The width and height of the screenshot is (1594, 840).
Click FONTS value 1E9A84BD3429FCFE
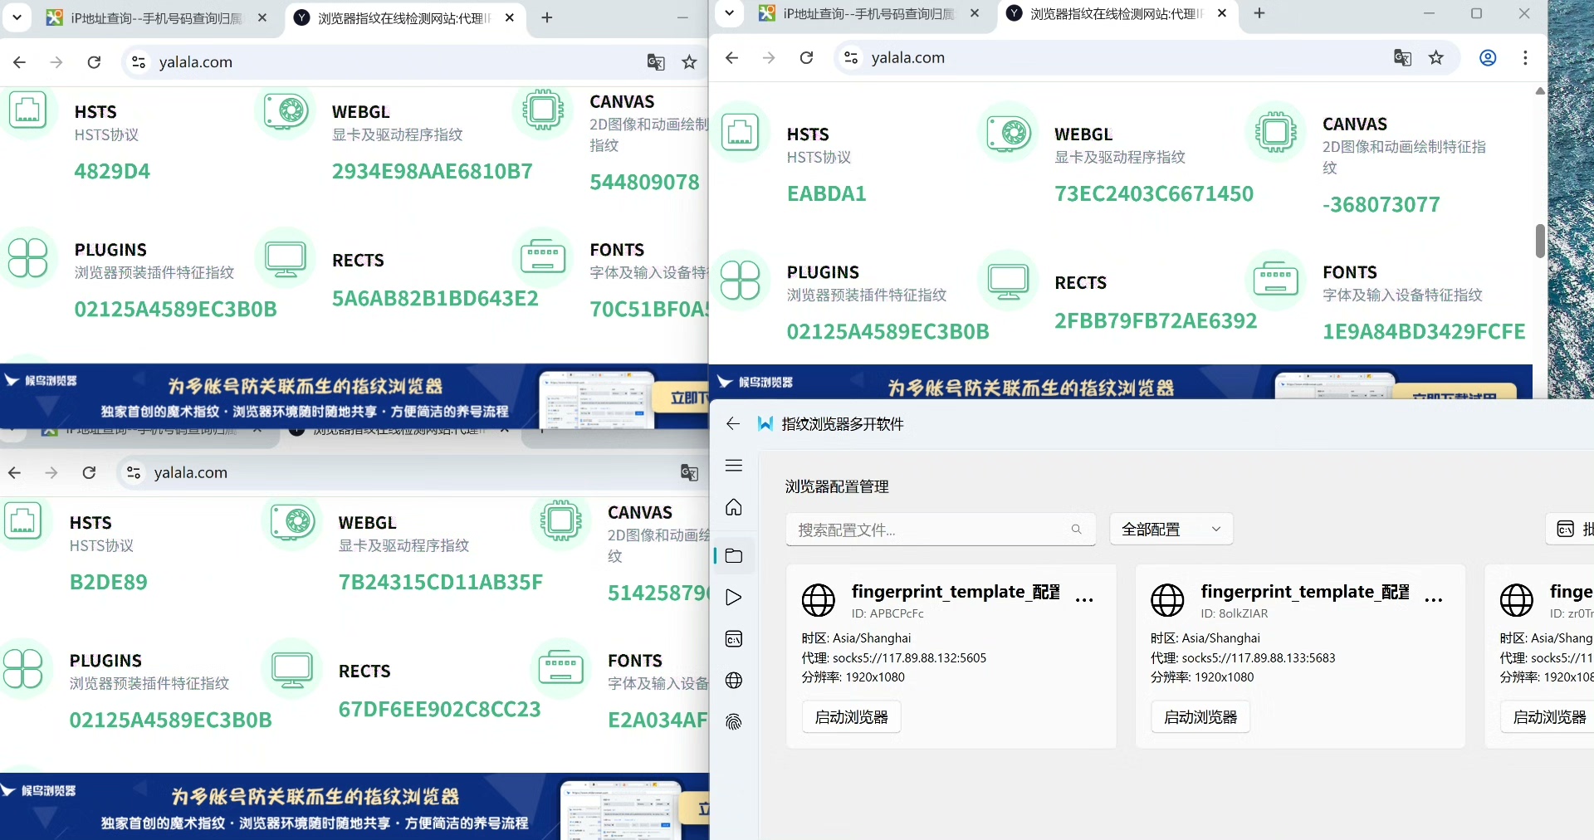(x=1424, y=331)
